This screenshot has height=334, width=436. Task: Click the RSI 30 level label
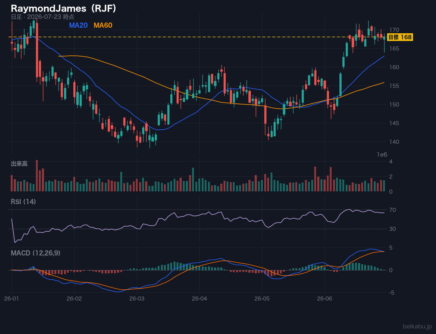click(393, 229)
